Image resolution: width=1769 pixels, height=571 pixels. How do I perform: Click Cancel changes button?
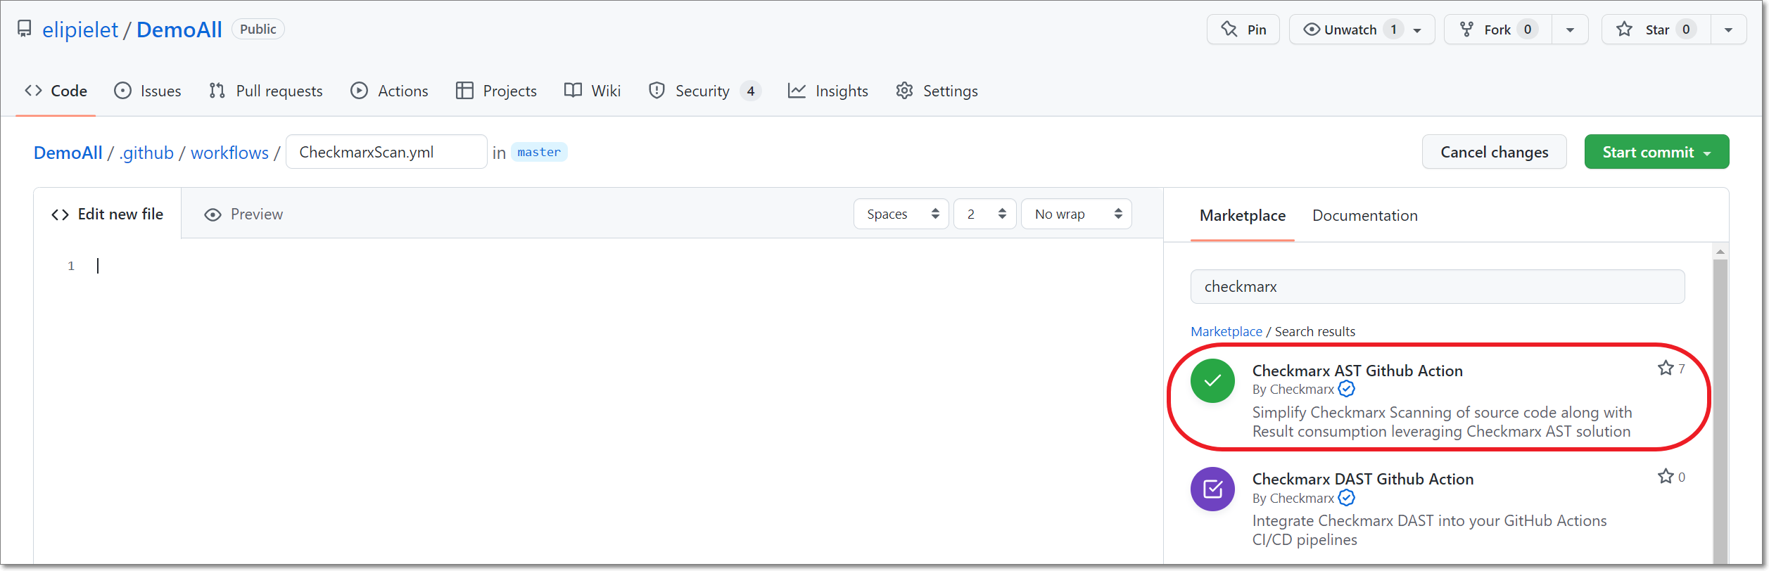pos(1495,152)
